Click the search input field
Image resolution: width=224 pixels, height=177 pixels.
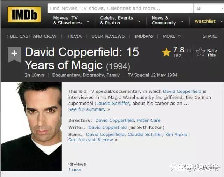click(x=120, y=8)
